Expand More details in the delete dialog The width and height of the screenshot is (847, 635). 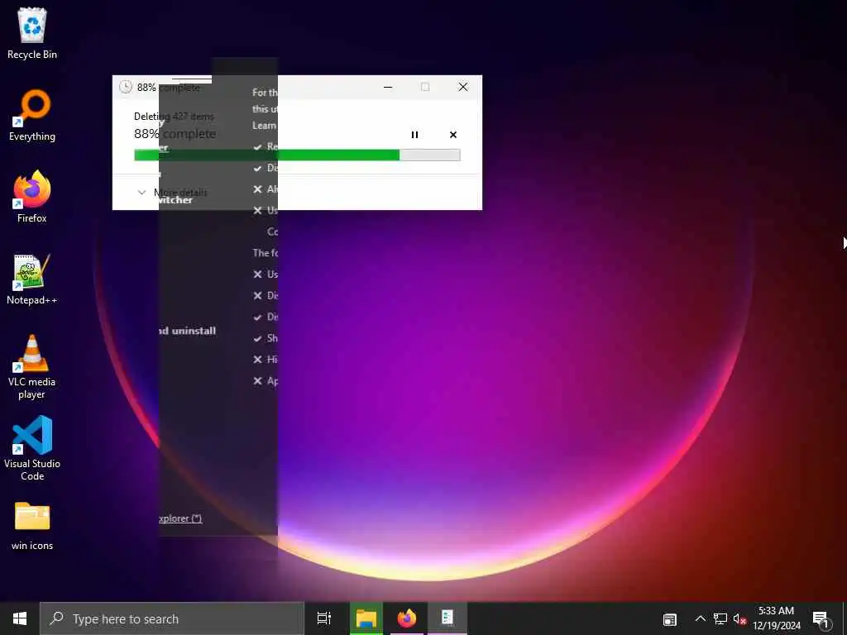click(173, 192)
